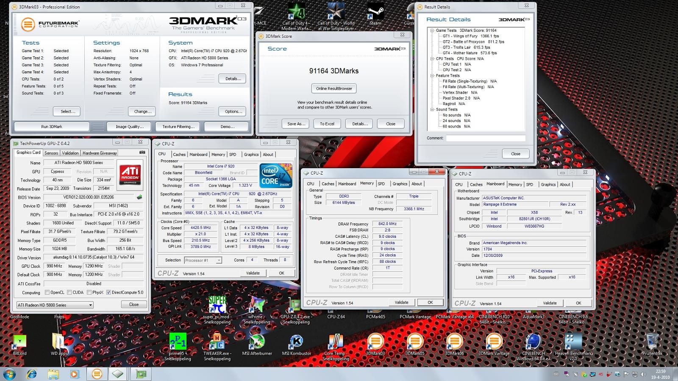Click the Comment field in Result Details
This screenshot has height=381, width=678.
[x=486, y=138]
